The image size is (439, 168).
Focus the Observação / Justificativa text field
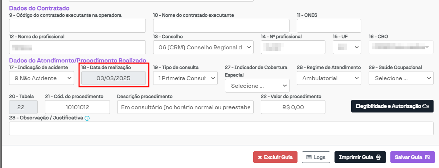pyautogui.click(x=221, y=128)
